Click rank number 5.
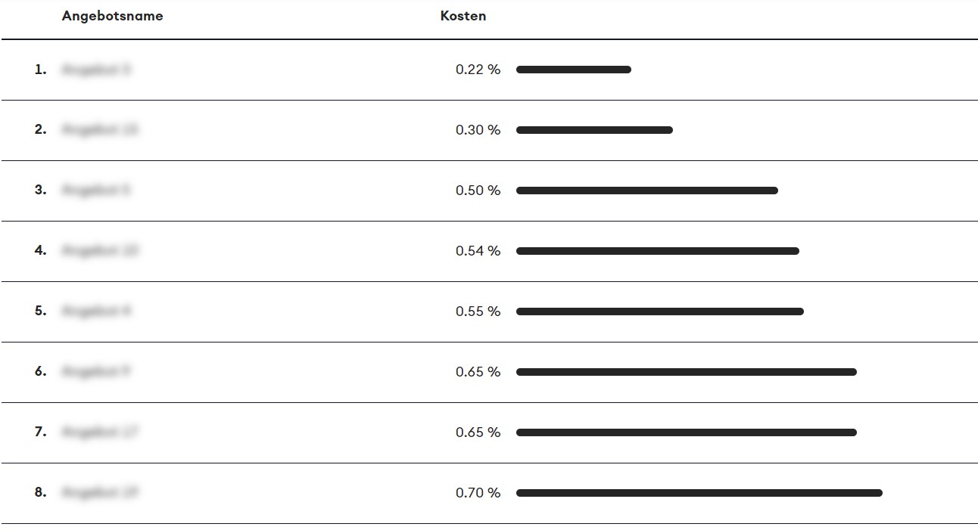This screenshot has width=978, height=530. (40, 311)
